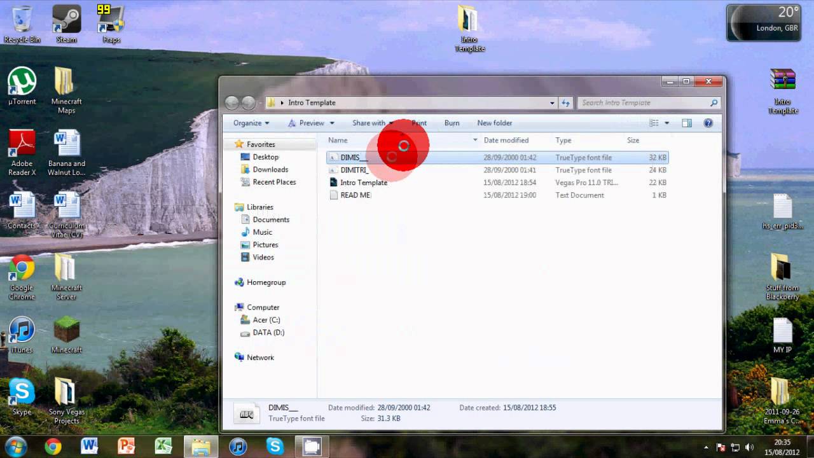This screenshot has height=458, width=814.
Task: Click the Explorer help question mark icon
Action: (708, 123)
